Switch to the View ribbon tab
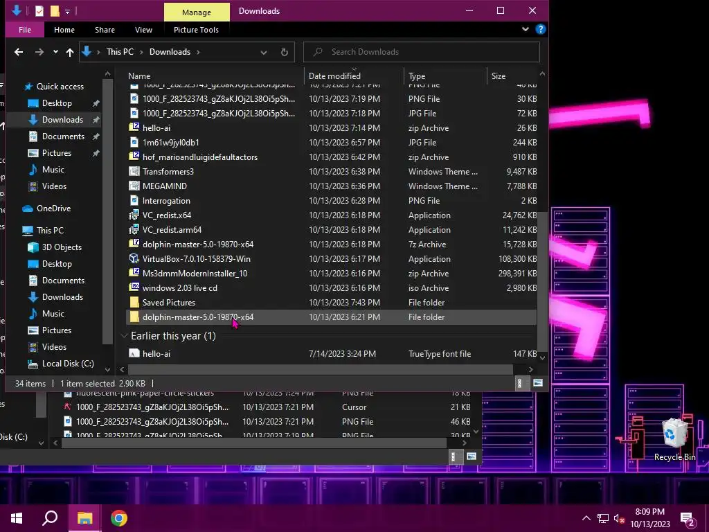This screenshot has height=532, width=709. coord(143,30)
